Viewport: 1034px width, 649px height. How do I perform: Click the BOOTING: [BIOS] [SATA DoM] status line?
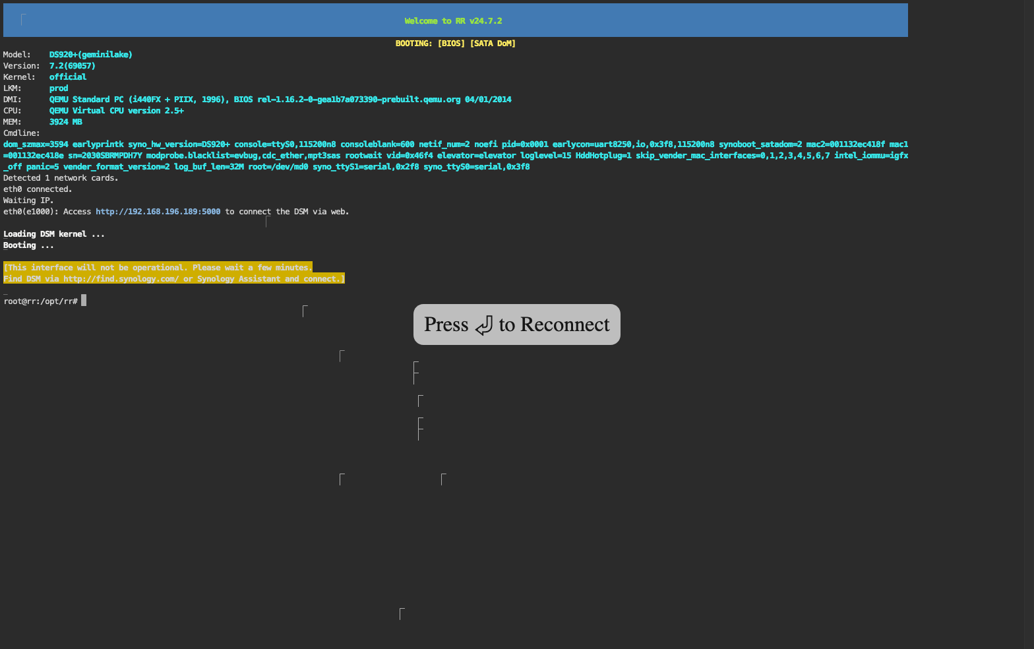[x=455, y=44]
